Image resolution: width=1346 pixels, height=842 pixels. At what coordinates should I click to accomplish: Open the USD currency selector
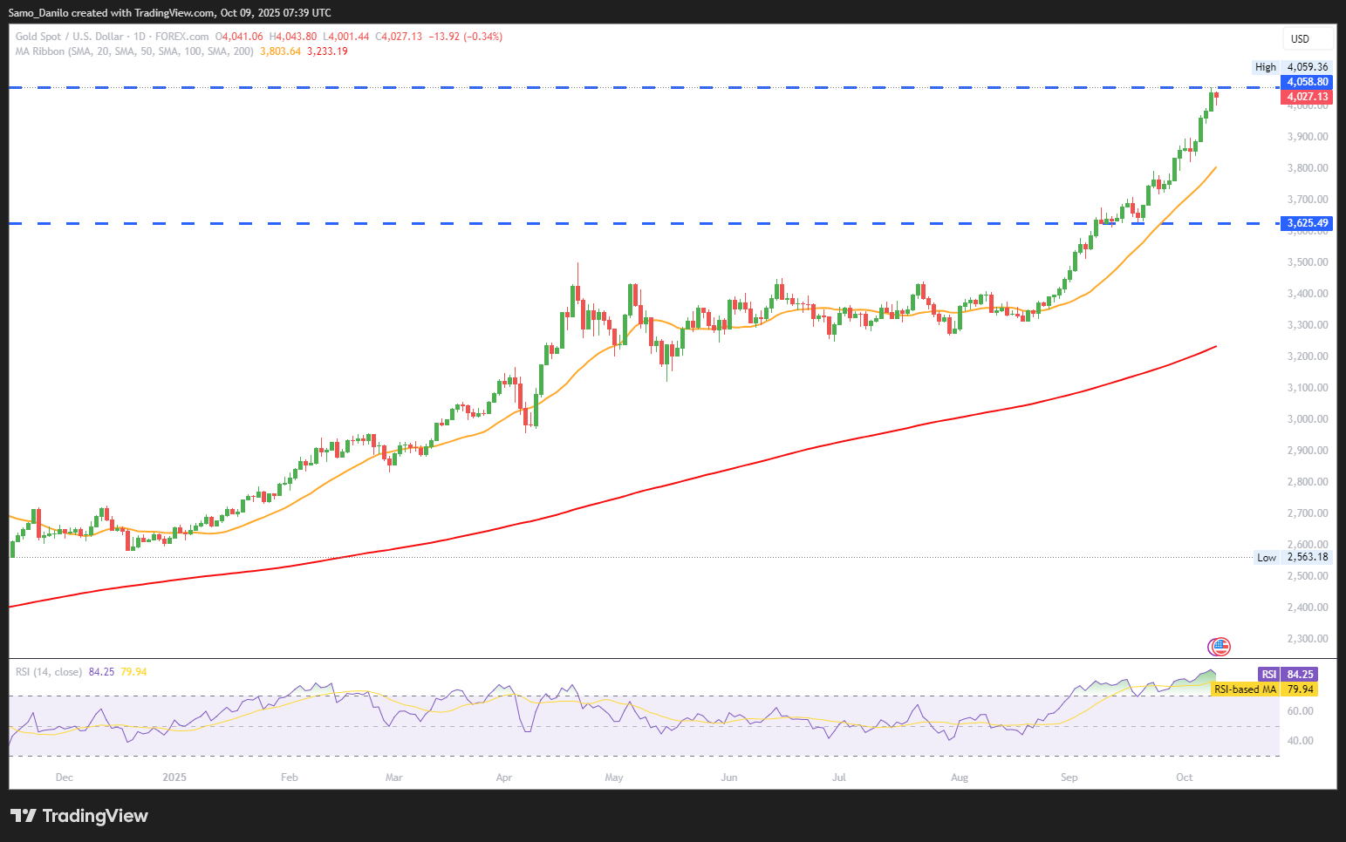click(1306, 38)
